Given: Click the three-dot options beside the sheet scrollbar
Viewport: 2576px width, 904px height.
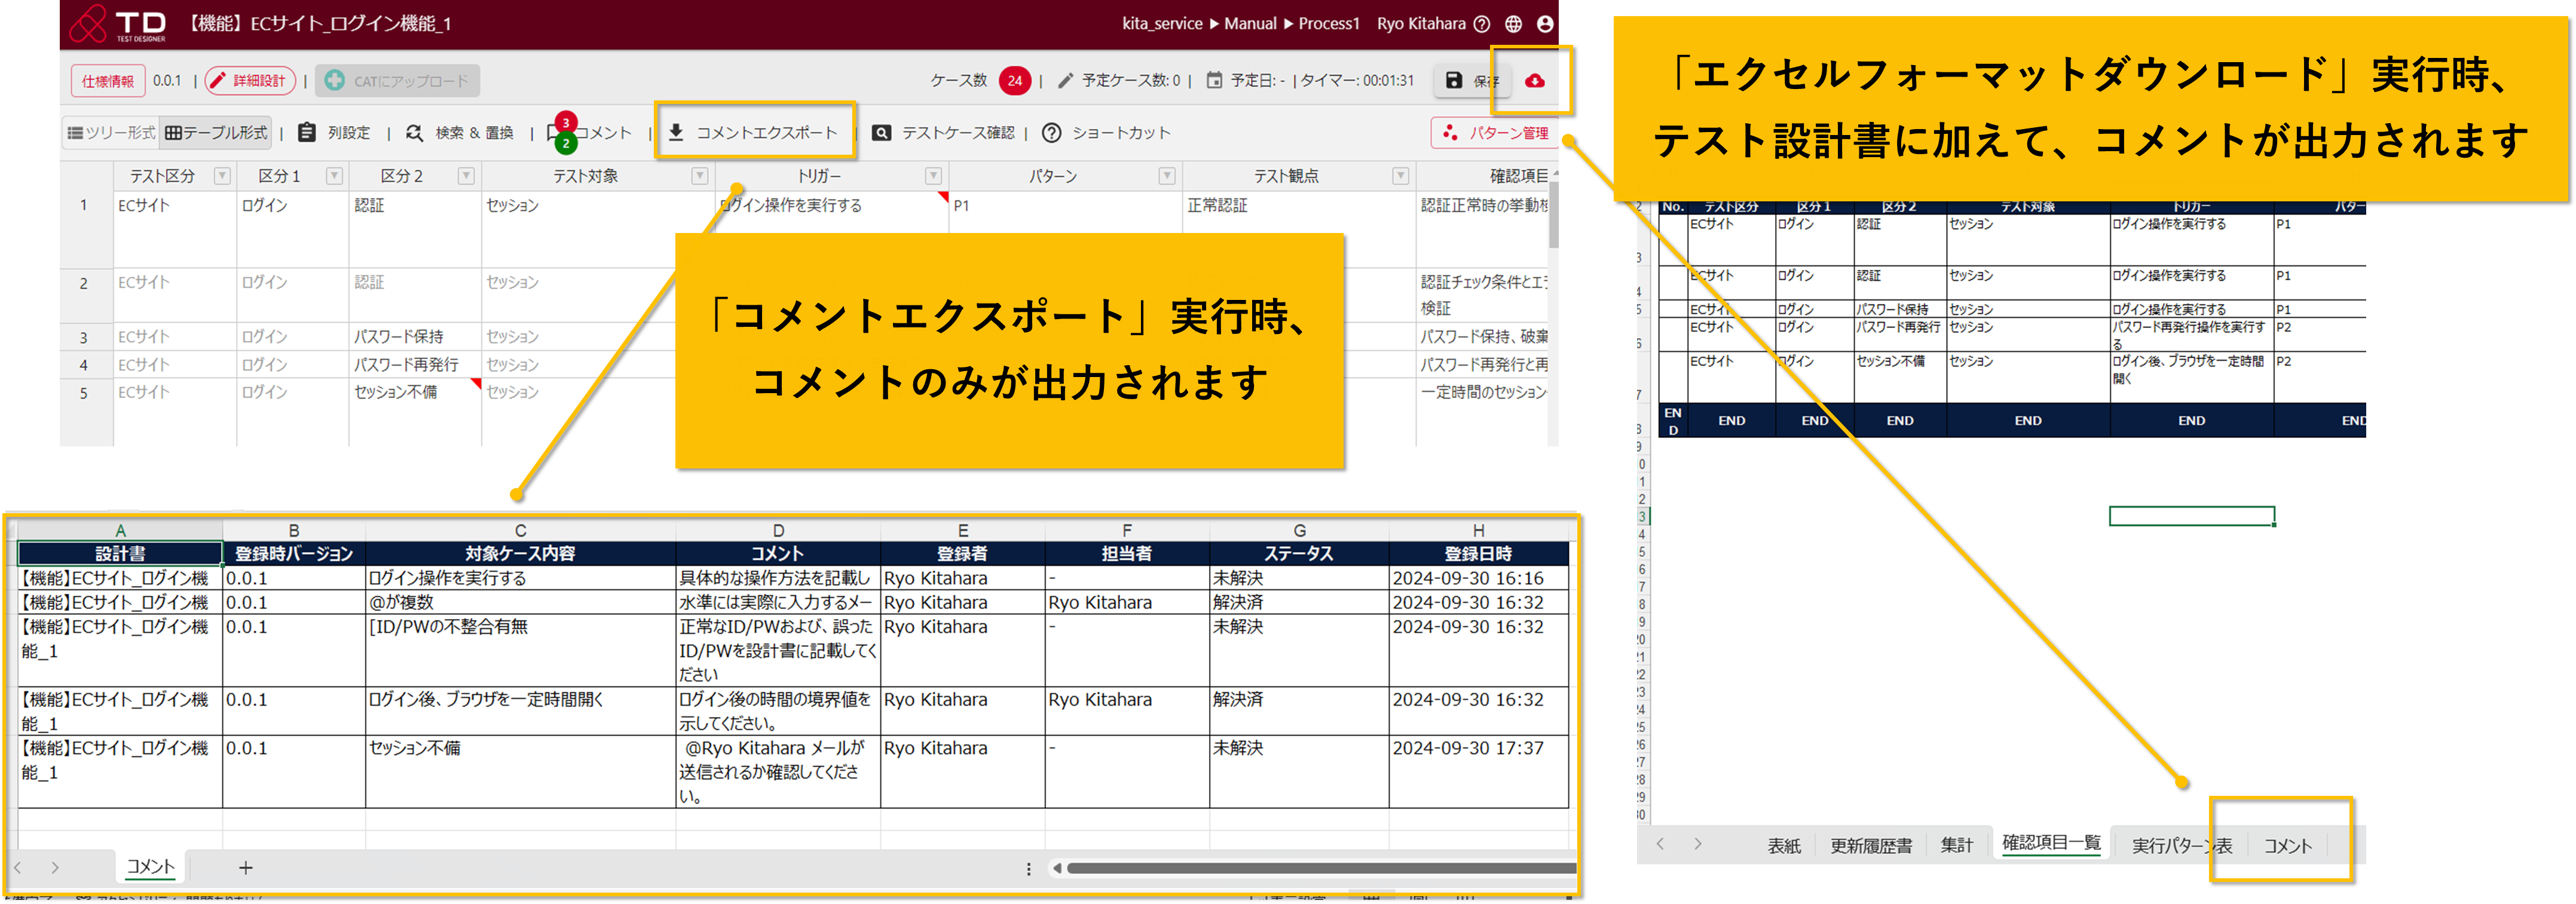Looking at the screenshot, I should [1028, 869].
